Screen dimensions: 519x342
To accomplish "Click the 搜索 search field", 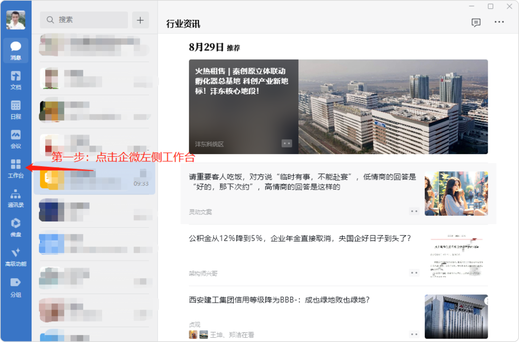I will coord(84,20).
